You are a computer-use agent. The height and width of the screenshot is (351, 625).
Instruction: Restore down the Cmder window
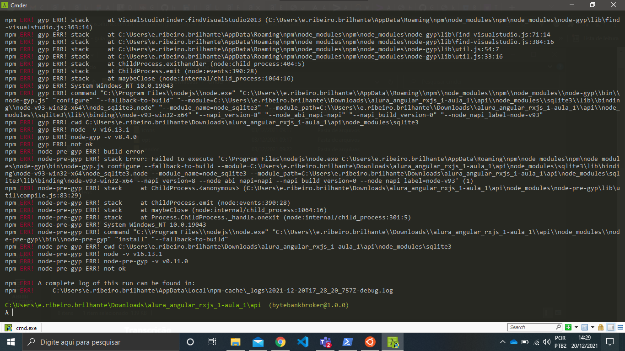pyautogui.click(x=593, y=5)
